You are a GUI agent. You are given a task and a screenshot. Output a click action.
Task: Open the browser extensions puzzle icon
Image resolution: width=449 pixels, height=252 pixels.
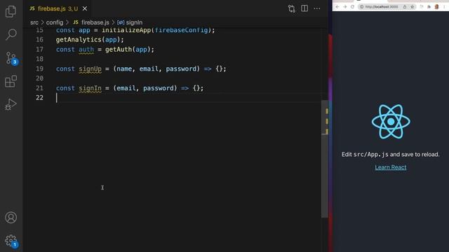coord(429,7)
